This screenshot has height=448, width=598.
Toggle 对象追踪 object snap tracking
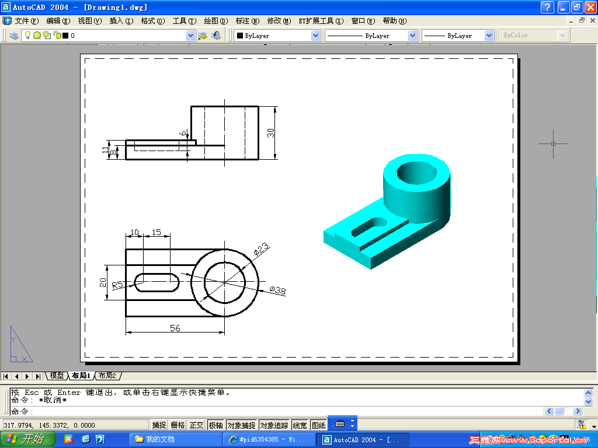pos(274,425)
